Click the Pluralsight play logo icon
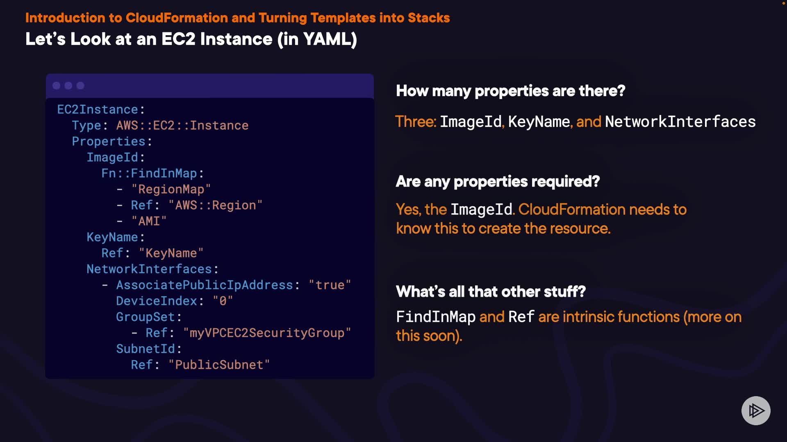787x442 pixels. tap(756, 410)
